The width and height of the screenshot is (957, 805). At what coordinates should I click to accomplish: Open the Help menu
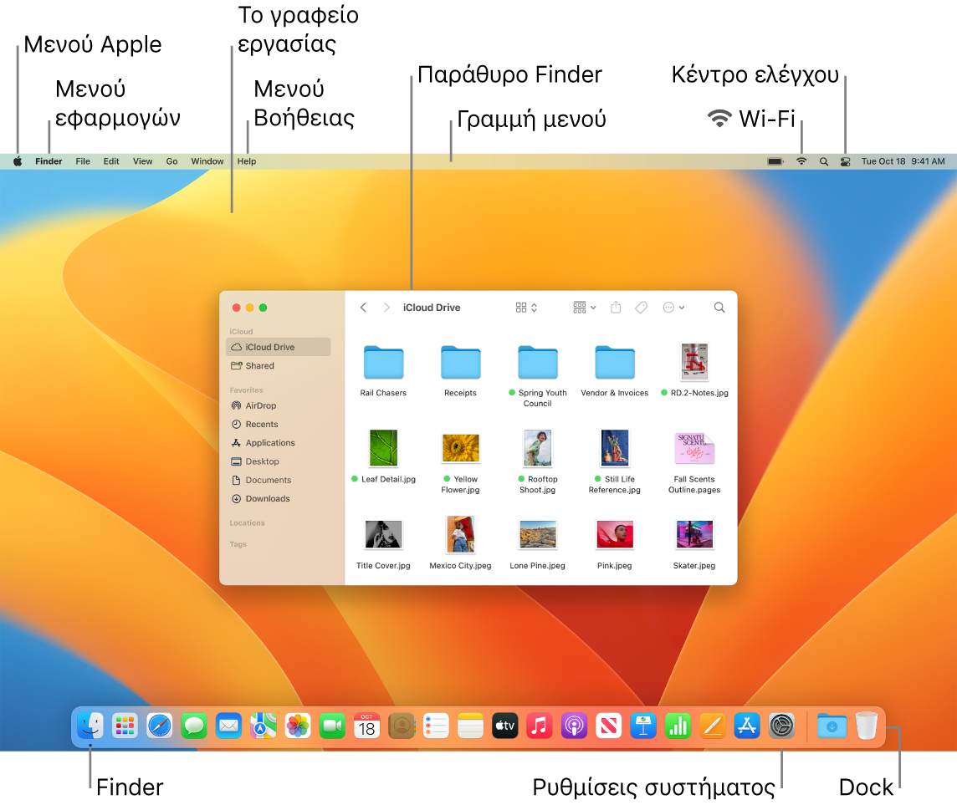point(246,160)
